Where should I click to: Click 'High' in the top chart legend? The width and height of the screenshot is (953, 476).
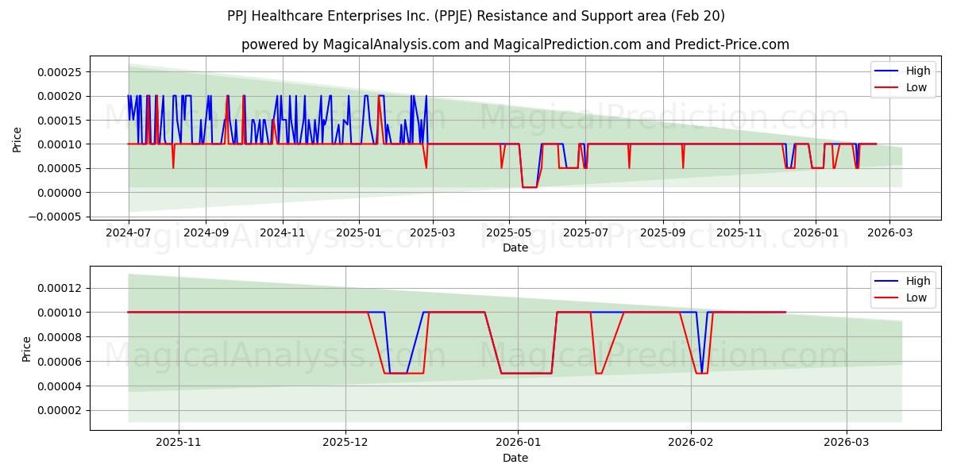pos(918,71)
